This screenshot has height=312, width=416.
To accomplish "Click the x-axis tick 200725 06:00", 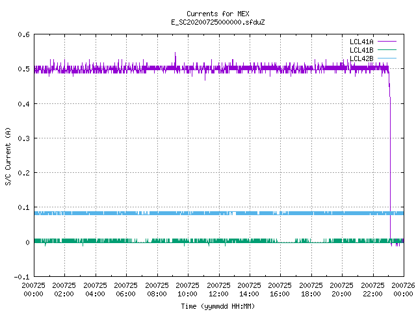I will (x=125, y=290).
